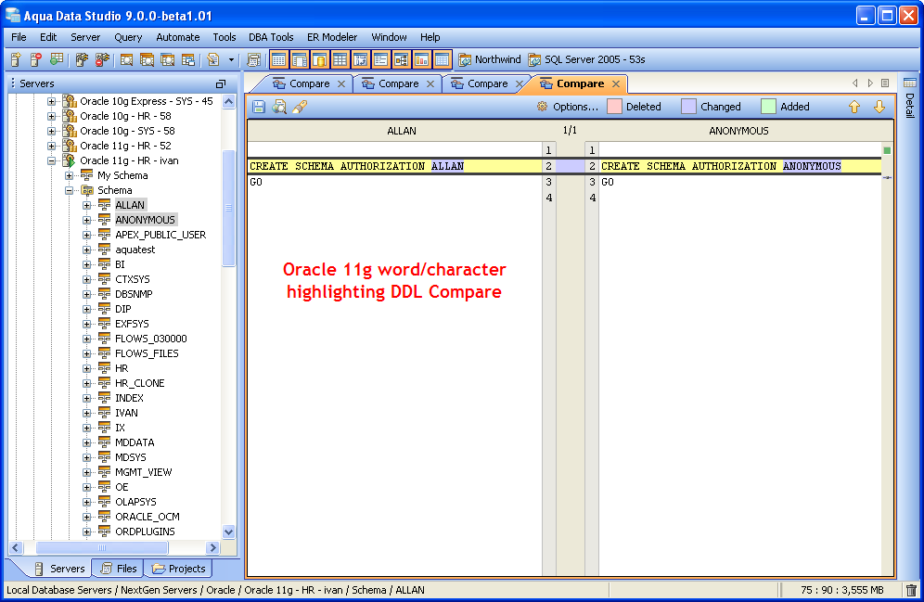Click the calculator-style toolbar icon
Viewport: 924px width, 602px height.
pyautogui.click(x=254, y=59)
